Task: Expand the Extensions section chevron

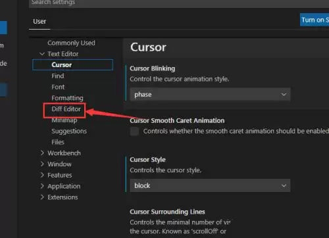Action: pyautogui.click(x=42, y=197)
